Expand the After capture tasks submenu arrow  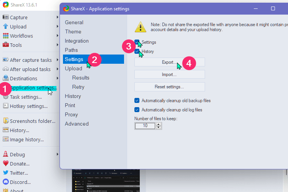pyautogui.click(x=58, y=60)
